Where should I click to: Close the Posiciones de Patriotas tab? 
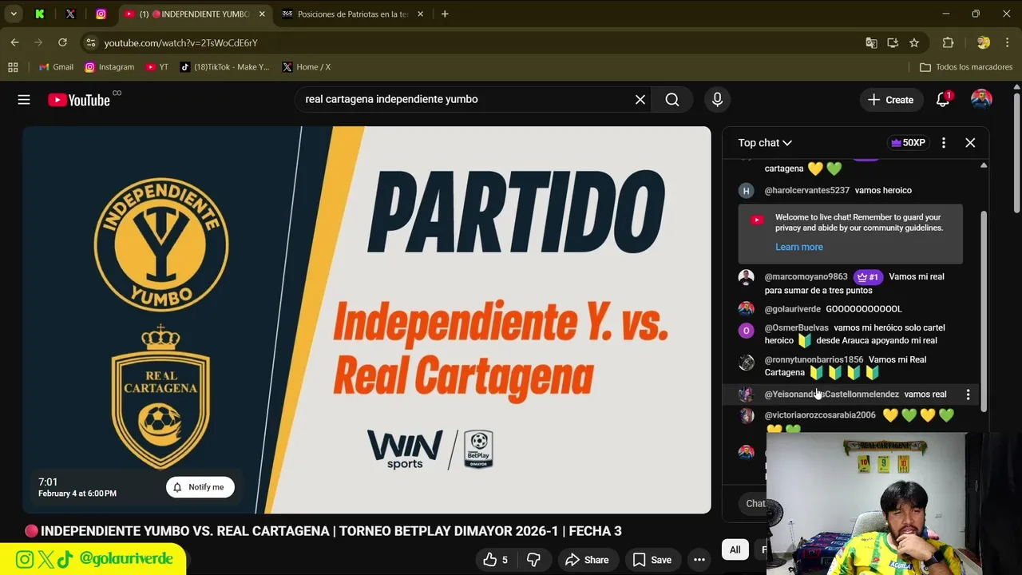(x=421, y=14)
